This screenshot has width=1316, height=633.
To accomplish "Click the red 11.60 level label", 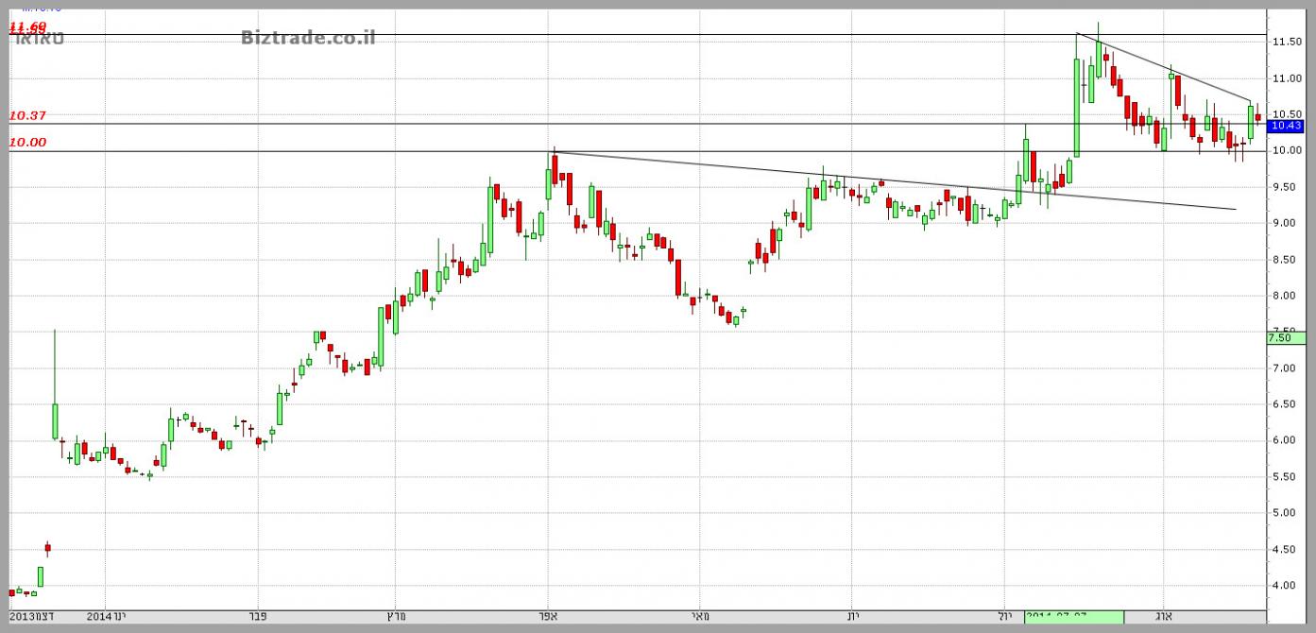I will click(28, 26).
